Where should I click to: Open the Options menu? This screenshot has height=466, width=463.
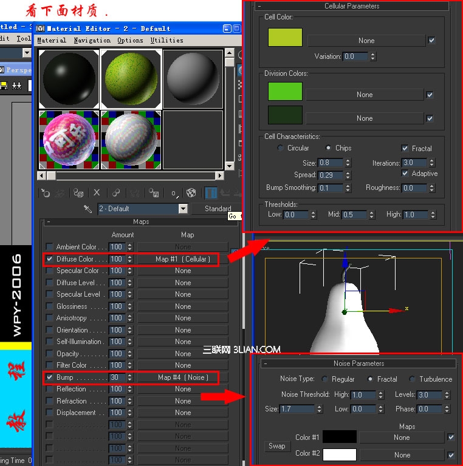130,40
